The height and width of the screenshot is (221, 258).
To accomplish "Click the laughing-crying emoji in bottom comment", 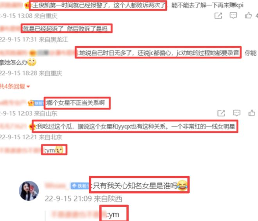I will (182, 185).
